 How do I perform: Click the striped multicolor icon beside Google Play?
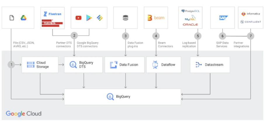tap(100, 18)
